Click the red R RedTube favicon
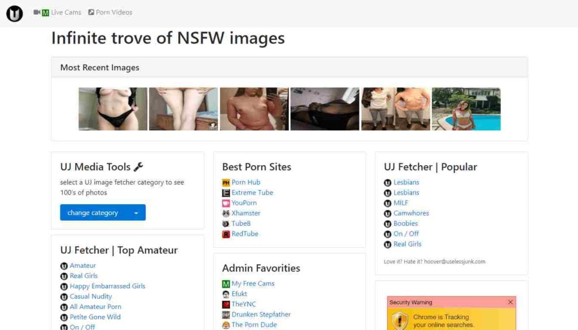Screen dimensions: 578x330 226,234
